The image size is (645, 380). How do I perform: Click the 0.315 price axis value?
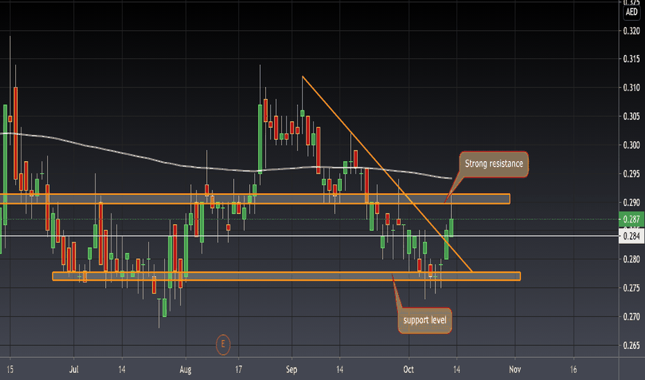(x=631, y=59)
